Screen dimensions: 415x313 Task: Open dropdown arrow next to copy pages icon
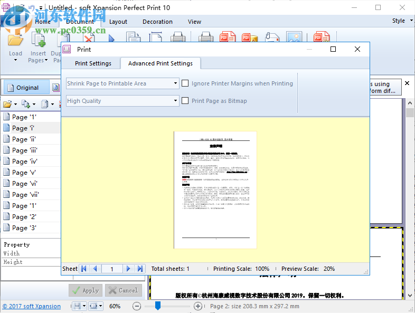[52, 105]
